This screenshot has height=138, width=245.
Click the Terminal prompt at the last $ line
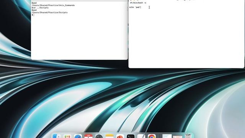coord(33,15)
